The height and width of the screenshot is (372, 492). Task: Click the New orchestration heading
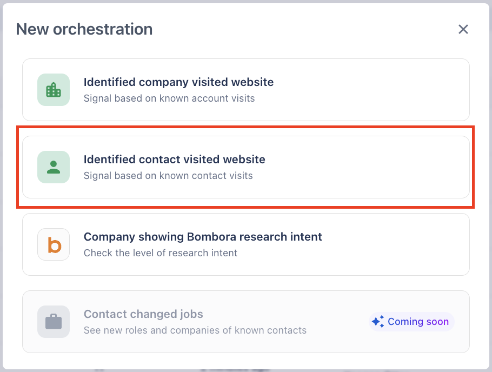[84, 29]
